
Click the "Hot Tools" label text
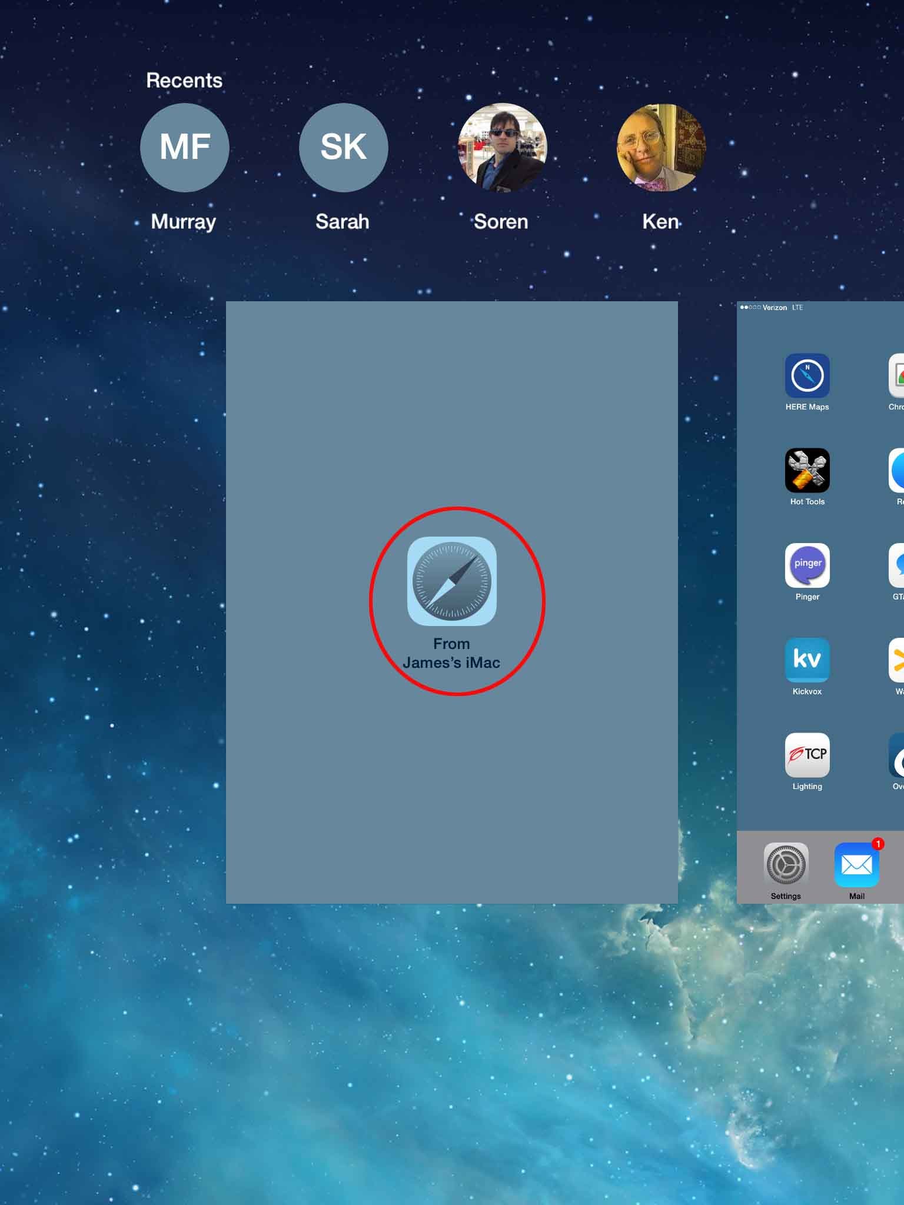tap(807, 502)
